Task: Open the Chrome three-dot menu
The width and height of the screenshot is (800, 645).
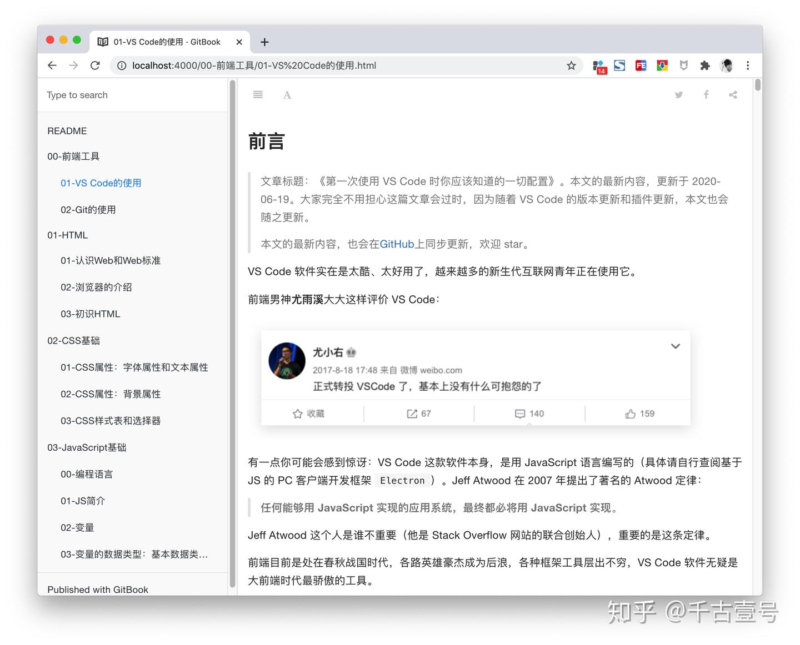Action: pos(748,65)
